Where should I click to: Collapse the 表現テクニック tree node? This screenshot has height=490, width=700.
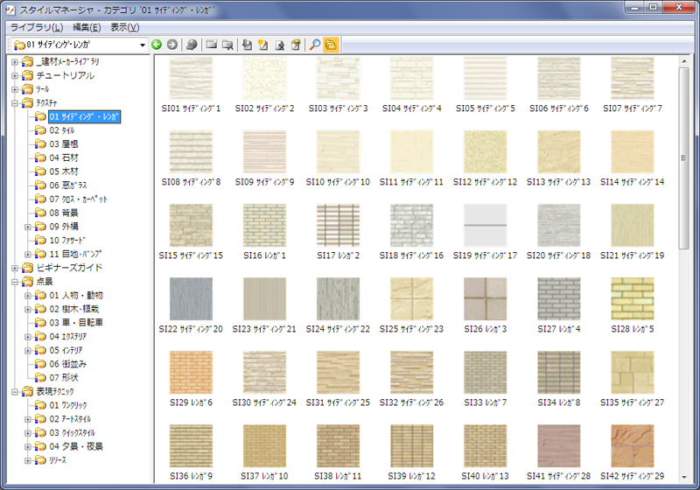(x=15, y=392)
